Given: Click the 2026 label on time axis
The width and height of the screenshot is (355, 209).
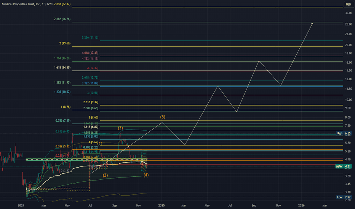Looking at the screenshot, I should [x=301, y=205].
